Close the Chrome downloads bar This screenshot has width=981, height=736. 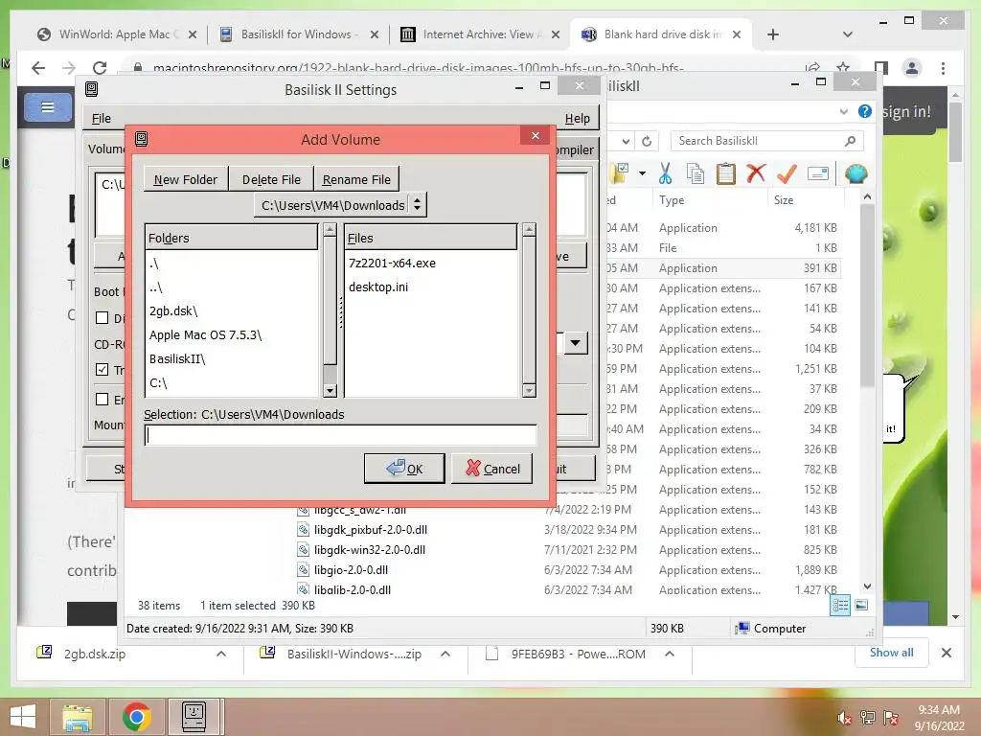point(946,653)
